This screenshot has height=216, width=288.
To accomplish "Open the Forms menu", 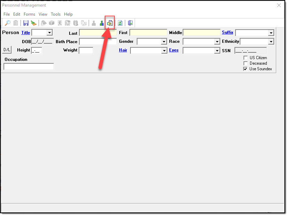I will [x=29, y=14].
